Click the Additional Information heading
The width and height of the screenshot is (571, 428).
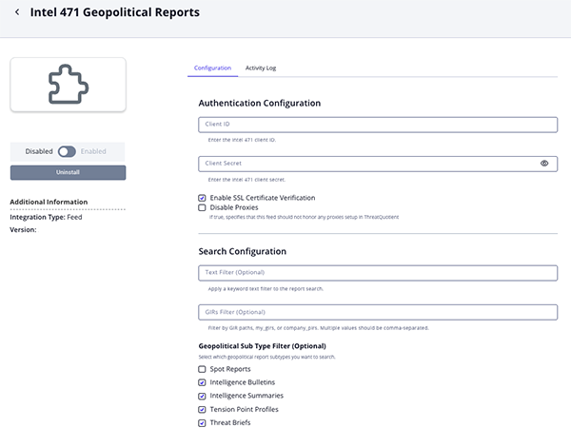tap(49, 202)
